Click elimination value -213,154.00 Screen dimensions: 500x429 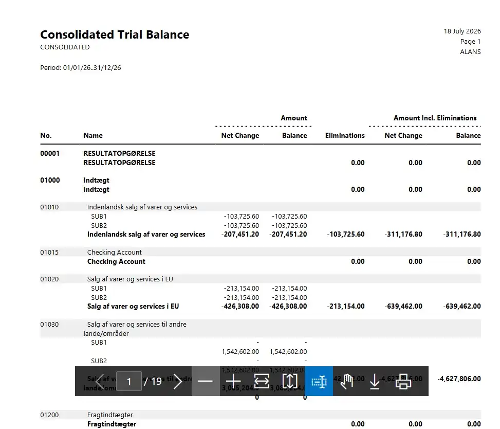pos(346,306)
